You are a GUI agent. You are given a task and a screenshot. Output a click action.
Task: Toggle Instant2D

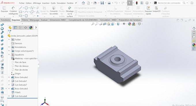click(x=157, y=9)
